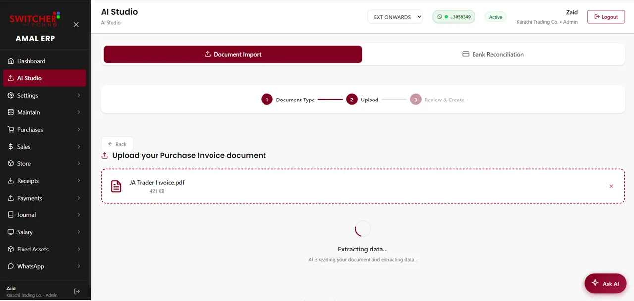Click the Maintain database icon
The image size is (634, 301).
tap(11, 112)
